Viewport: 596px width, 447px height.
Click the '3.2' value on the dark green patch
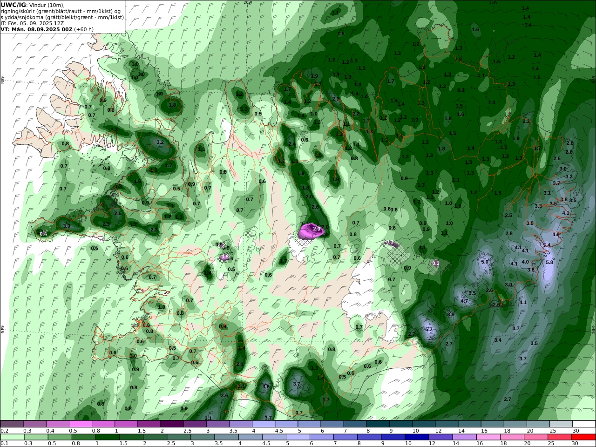[160, 142]
